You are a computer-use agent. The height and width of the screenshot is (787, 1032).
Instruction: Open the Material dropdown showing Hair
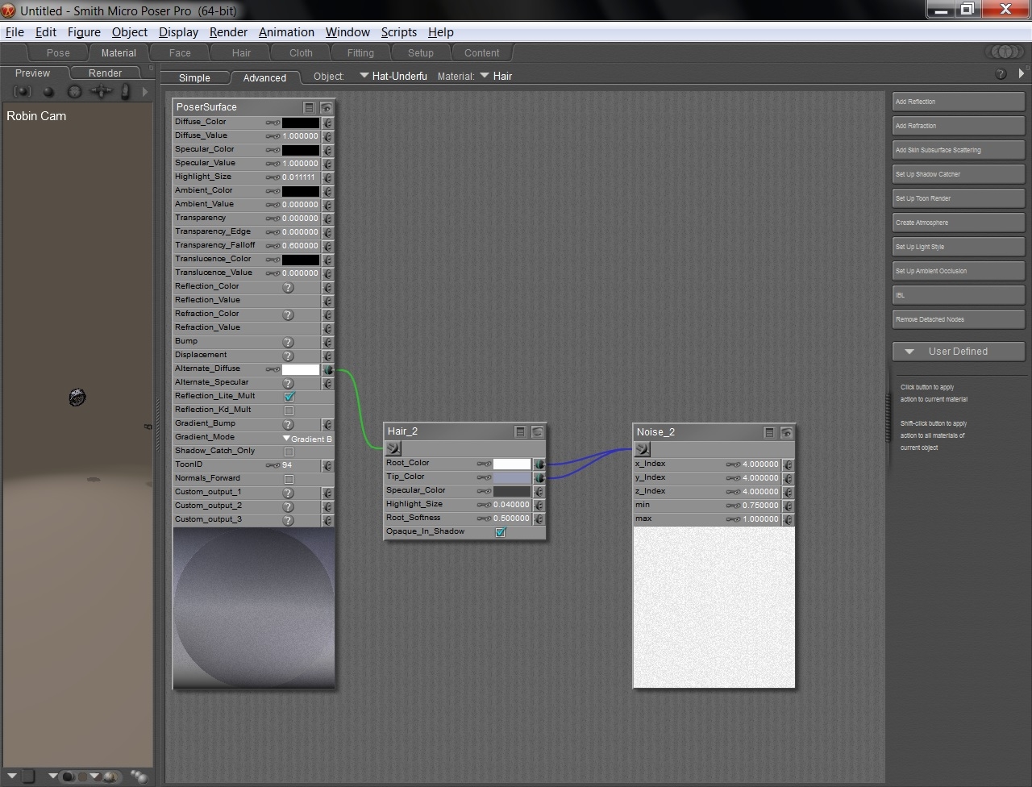click(496, 76)
